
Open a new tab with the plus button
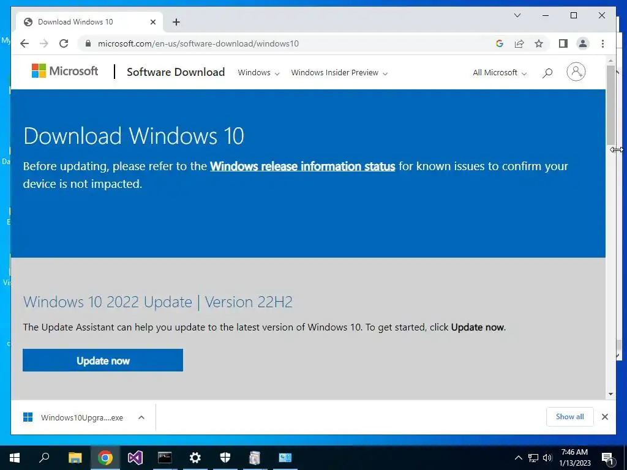click(x=176, y=22)
